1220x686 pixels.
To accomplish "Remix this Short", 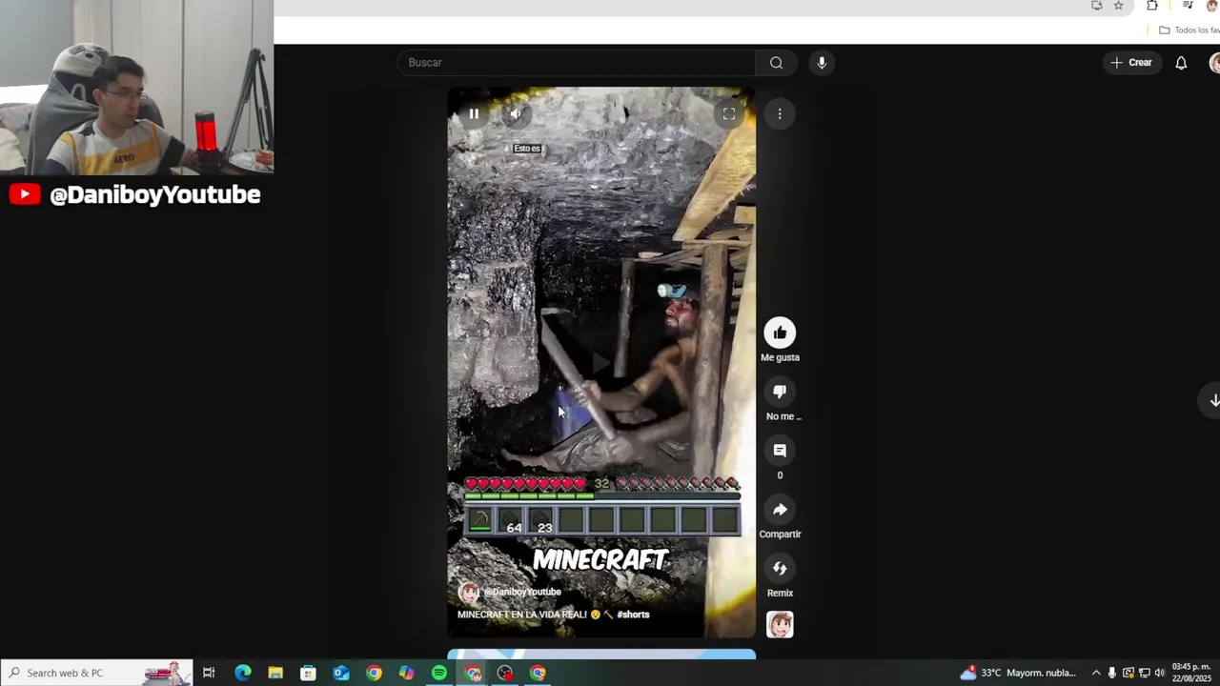I will coord(780,569).
